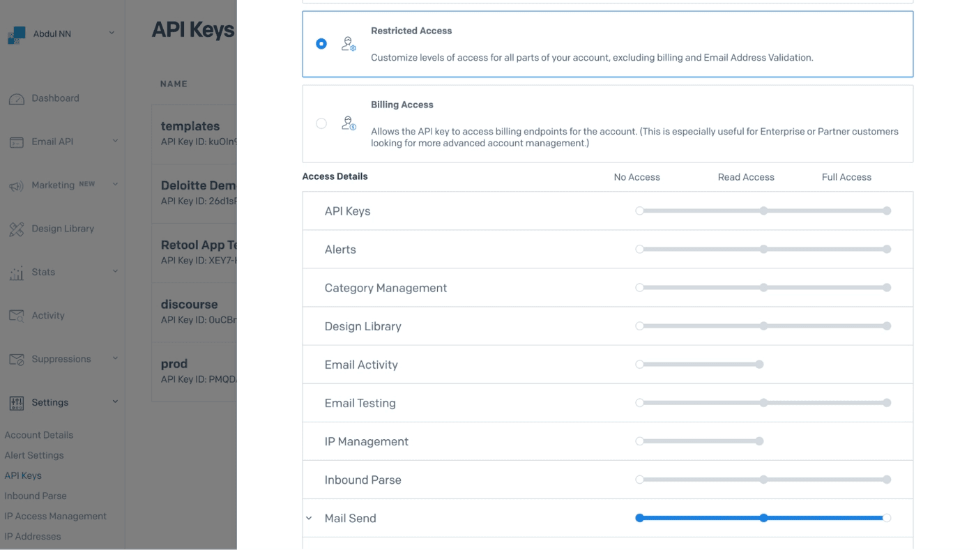
Task: Click the Stats chart icon
Action: pyautogui.click(x=16, y=273)
